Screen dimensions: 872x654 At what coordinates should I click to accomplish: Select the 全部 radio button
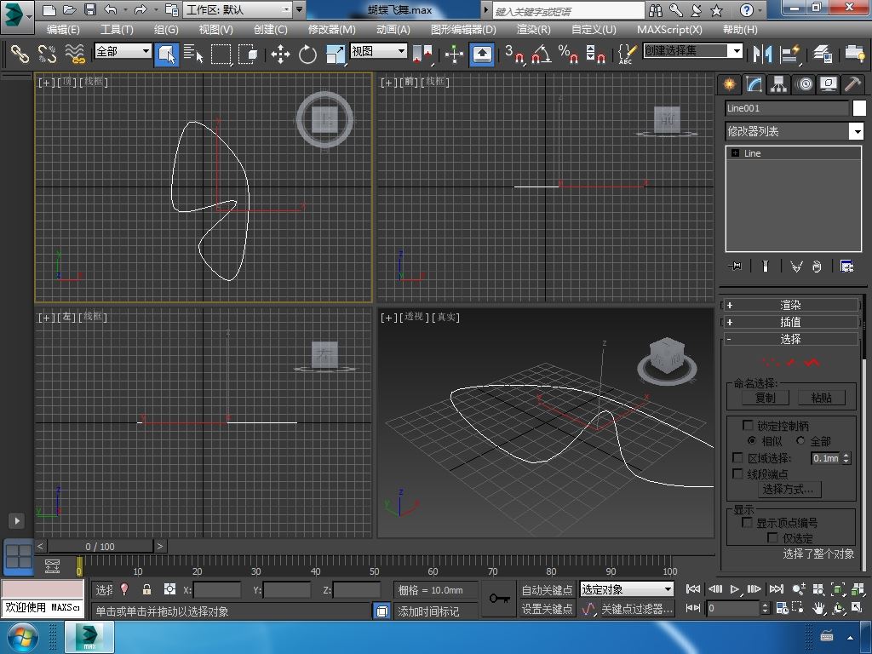pyautogui.click(x=800, y=440)
